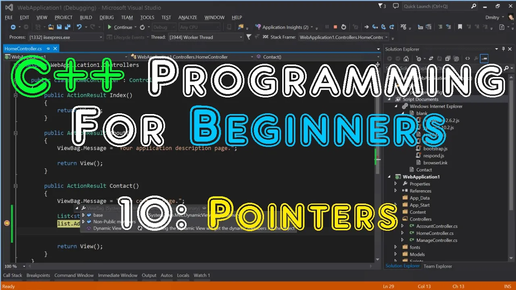Switch to the Team Explorer tab
The width and height of the screenshot is (516, 290).
coord(438,266)
